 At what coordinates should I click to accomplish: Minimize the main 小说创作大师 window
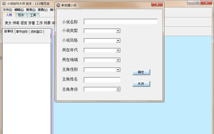click(191, 3)
